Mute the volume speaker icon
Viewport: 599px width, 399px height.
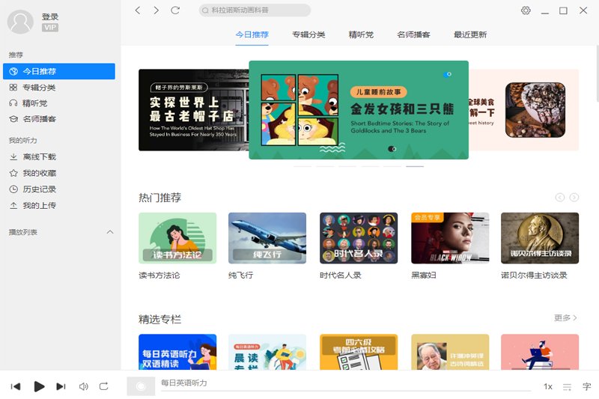pos(83,386)
